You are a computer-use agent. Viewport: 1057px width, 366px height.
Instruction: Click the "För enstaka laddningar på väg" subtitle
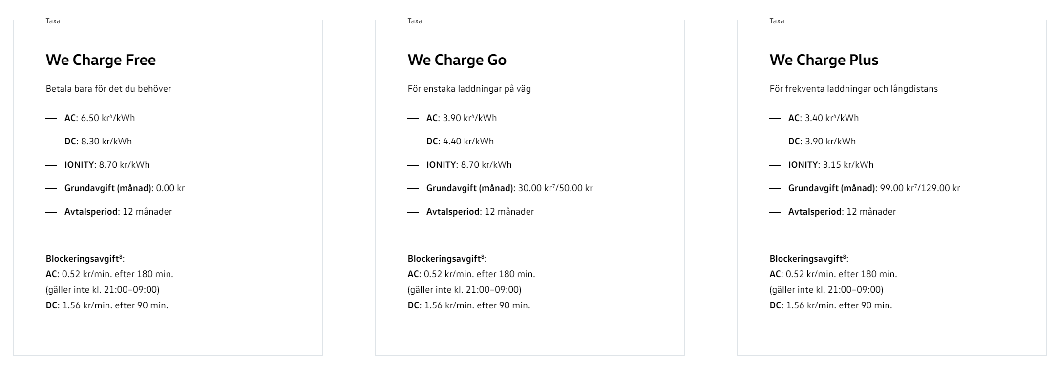coord(469,89)
